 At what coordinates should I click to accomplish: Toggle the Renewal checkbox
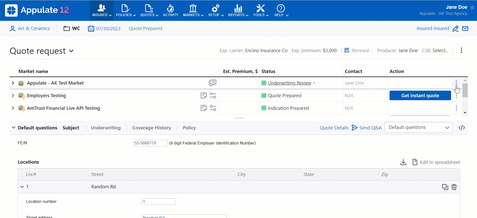pyautogui.click(x=347, y=50)
